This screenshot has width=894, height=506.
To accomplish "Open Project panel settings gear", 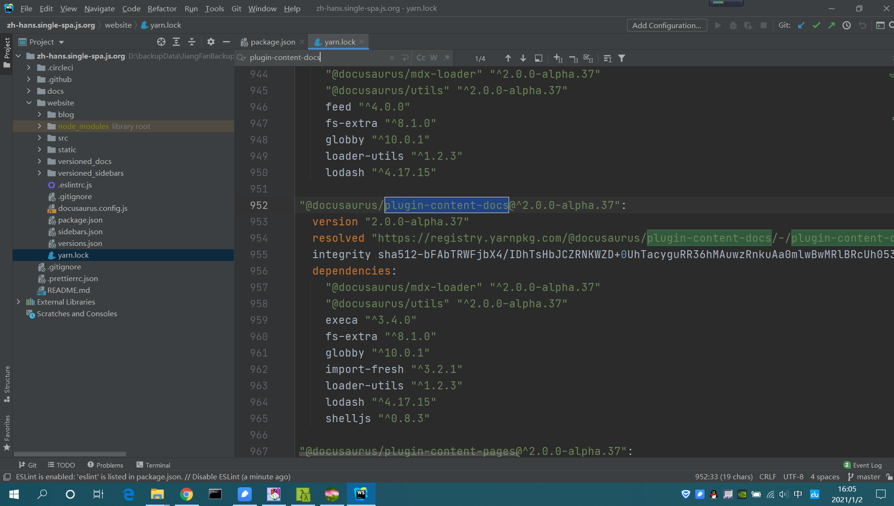I will [211, 42].
